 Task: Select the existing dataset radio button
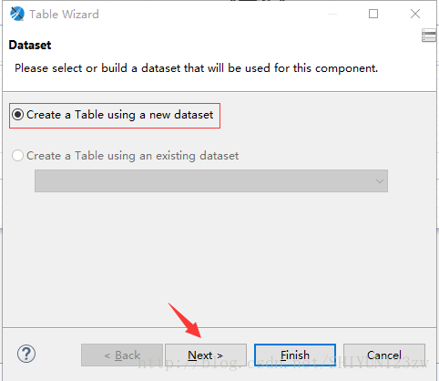(17, 156)
